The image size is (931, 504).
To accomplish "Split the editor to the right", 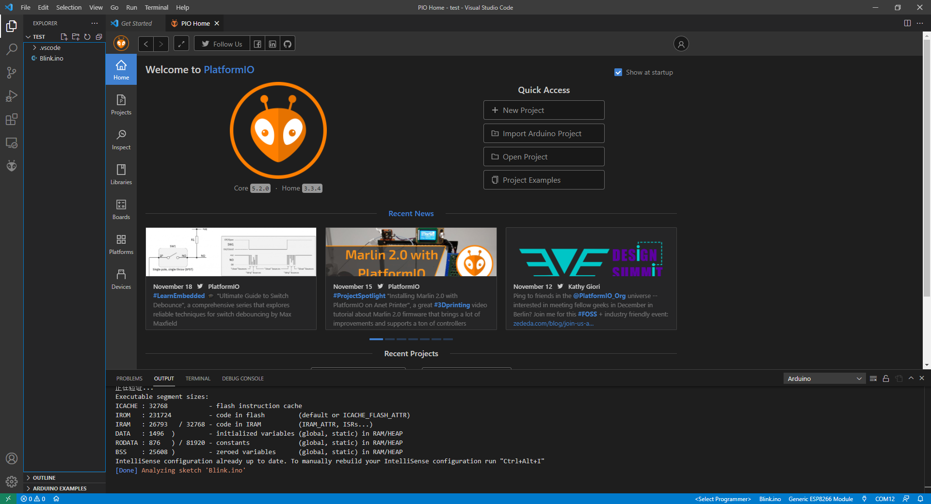I will pyautogui.click(x=907, y=23).
